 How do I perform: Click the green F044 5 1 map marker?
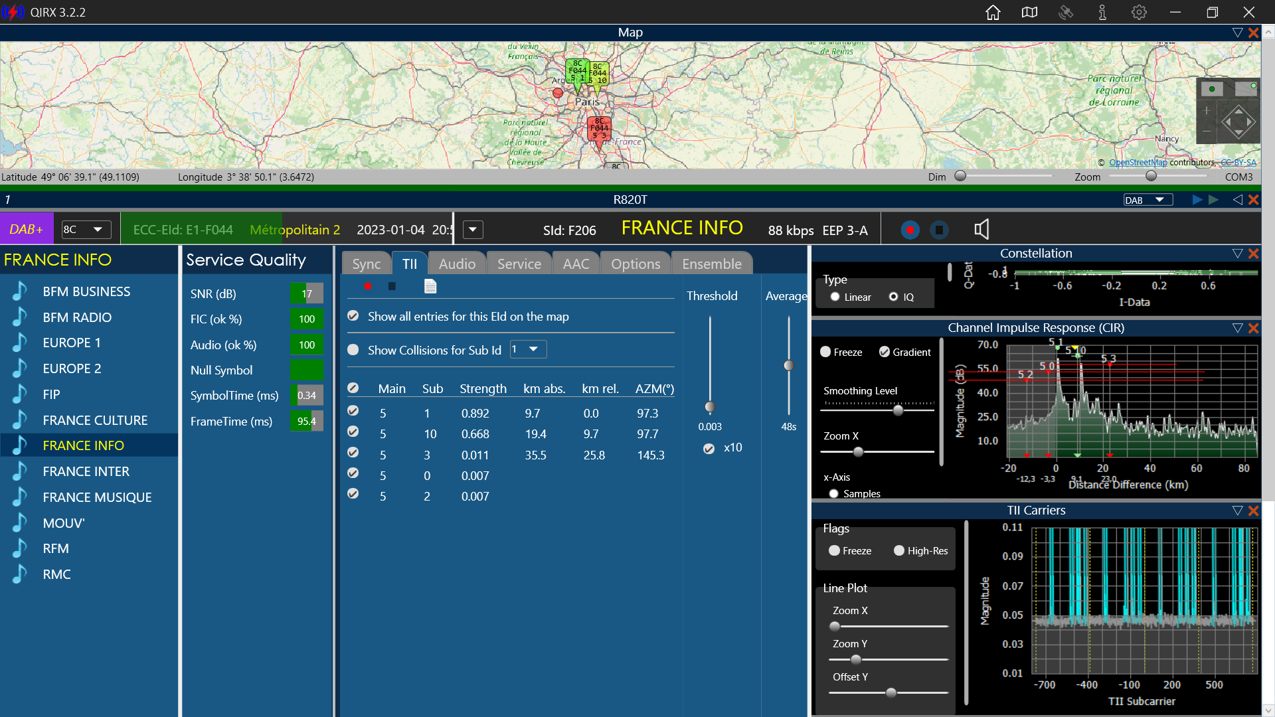576,73
